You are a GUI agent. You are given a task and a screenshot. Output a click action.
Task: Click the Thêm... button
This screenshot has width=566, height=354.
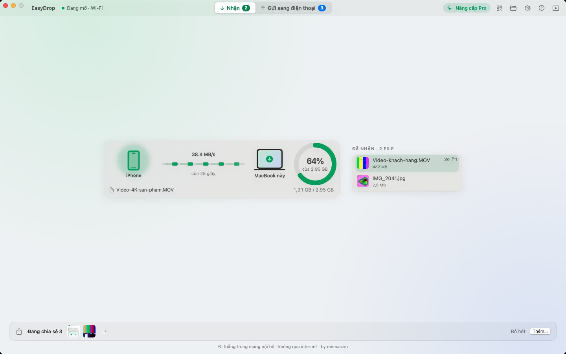point(540,332)
